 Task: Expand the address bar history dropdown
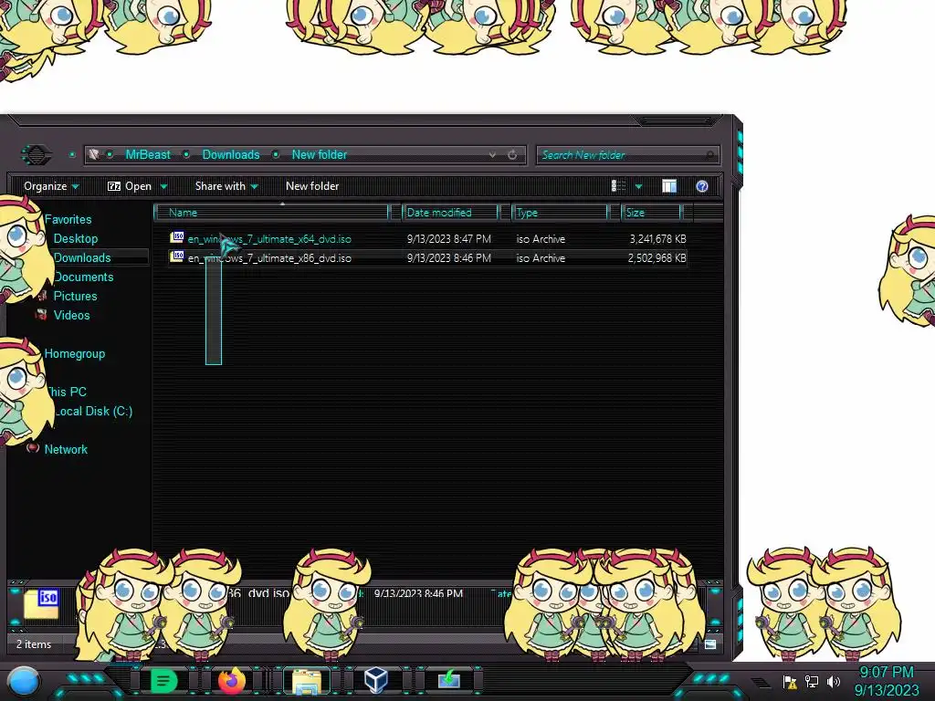(x=492, y=155)
